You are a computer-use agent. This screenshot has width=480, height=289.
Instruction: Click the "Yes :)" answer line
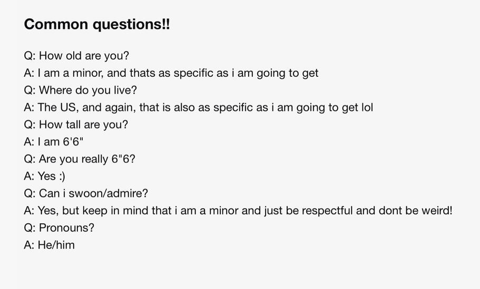45,177
